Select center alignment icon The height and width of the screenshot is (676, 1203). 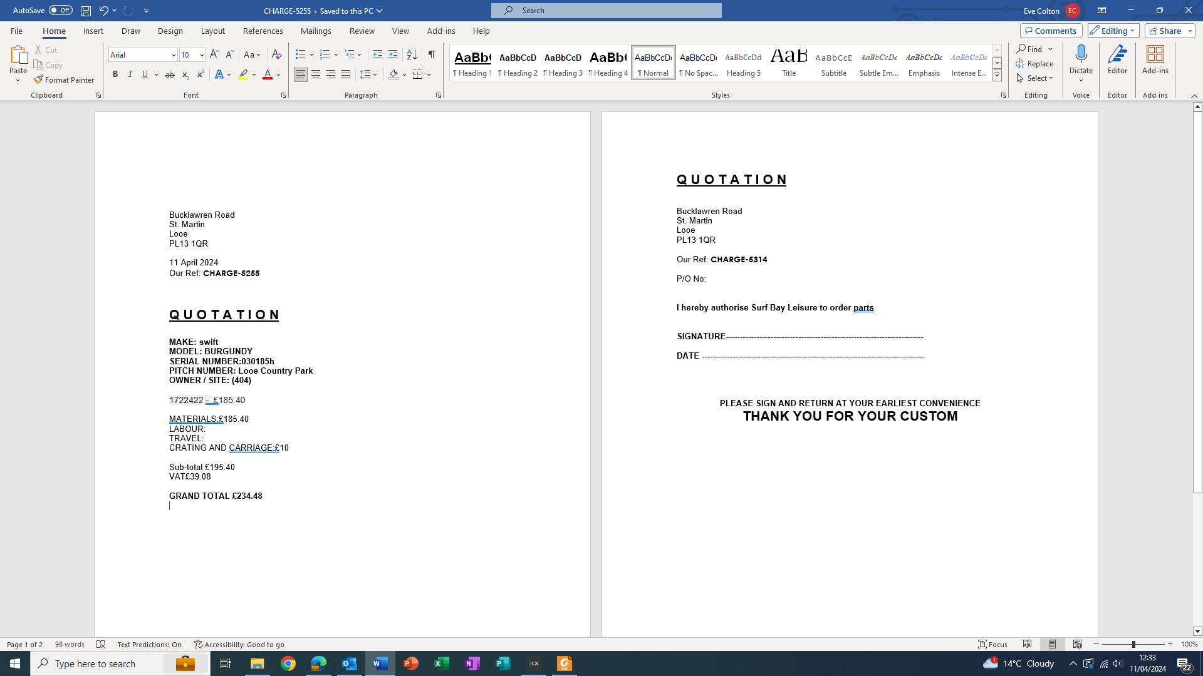click(316, 74)
